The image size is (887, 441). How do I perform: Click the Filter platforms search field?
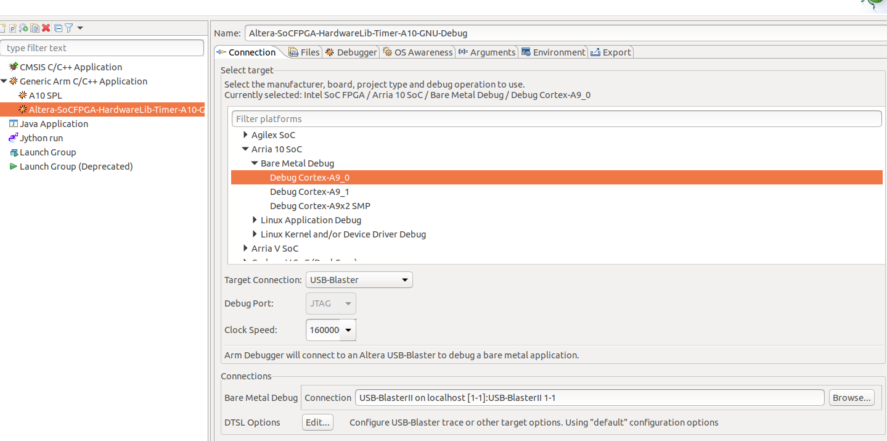tap(555, 118)
